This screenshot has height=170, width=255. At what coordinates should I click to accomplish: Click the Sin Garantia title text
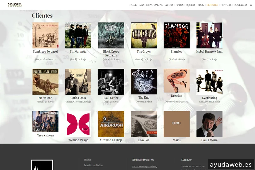point(78,51)
